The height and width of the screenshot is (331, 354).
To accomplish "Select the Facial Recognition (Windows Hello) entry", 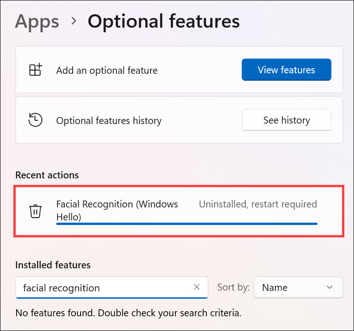I will tap(117, 210).
